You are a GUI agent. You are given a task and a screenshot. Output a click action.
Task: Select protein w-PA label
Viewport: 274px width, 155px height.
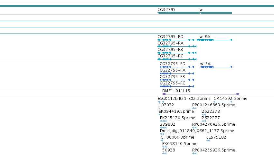click(205, 64)
